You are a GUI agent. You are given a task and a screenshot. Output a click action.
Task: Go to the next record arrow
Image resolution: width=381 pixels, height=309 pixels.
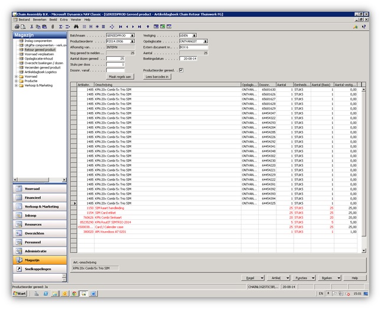(133, 27)
